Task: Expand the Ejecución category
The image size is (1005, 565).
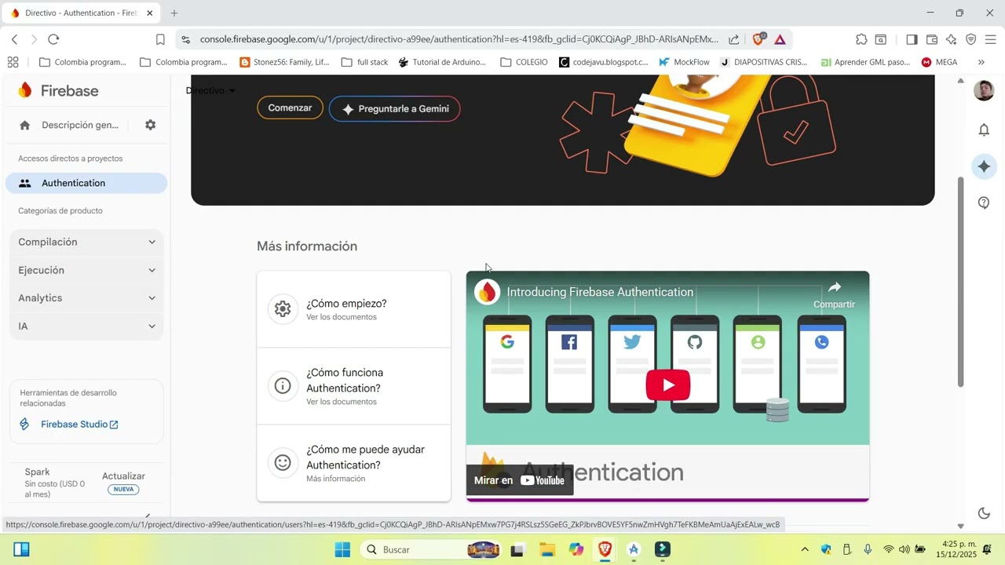Action: [x=86, y=270]
